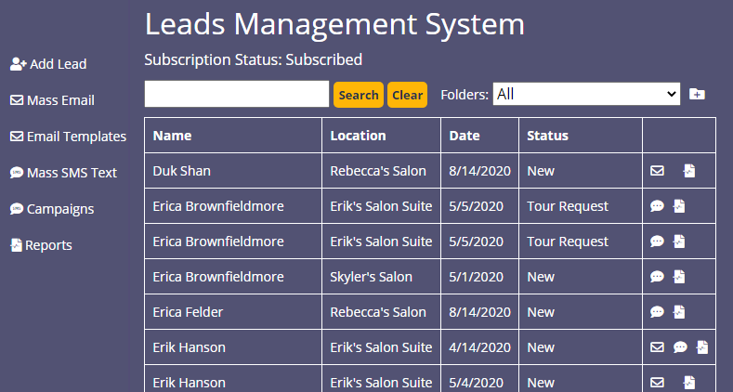Image resolution: width=733 pixels, height=392 pixels.
Task: Click the email icon in Duk Shan row
Action: tap(657, 171)
